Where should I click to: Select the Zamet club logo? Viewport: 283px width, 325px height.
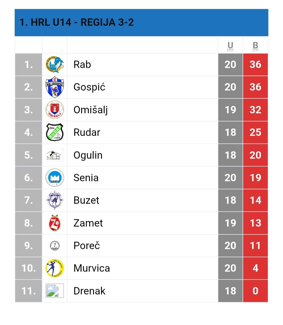point(55,223)
